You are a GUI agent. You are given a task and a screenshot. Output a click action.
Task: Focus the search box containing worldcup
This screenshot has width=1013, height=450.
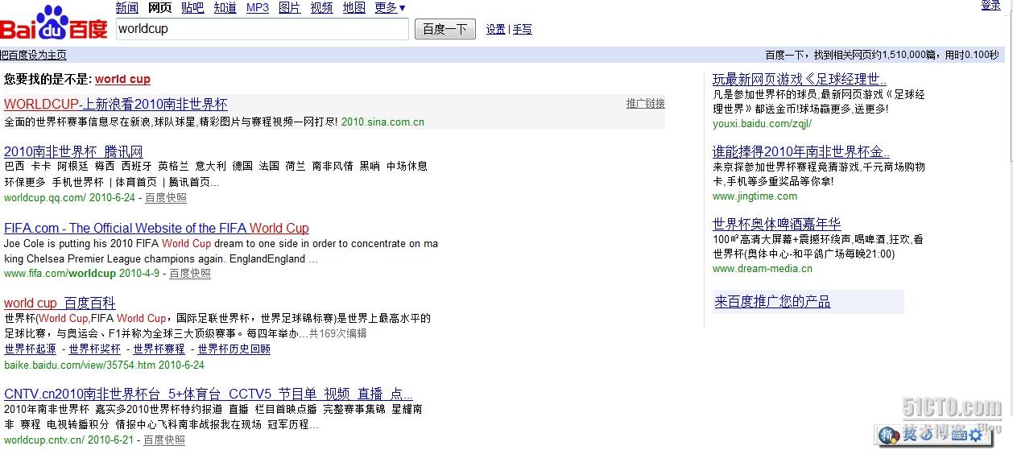[262, 28]
